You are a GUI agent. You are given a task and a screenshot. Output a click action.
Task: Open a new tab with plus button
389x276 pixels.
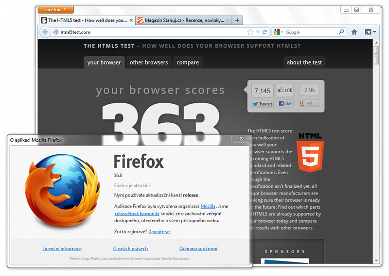[x=237, y=20]
